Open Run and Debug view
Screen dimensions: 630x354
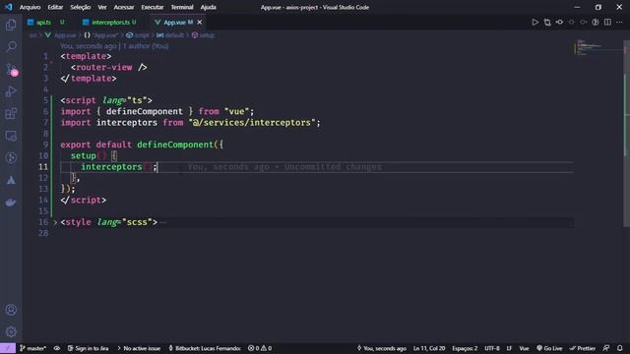pyautogui.click(x=11, y=91)
